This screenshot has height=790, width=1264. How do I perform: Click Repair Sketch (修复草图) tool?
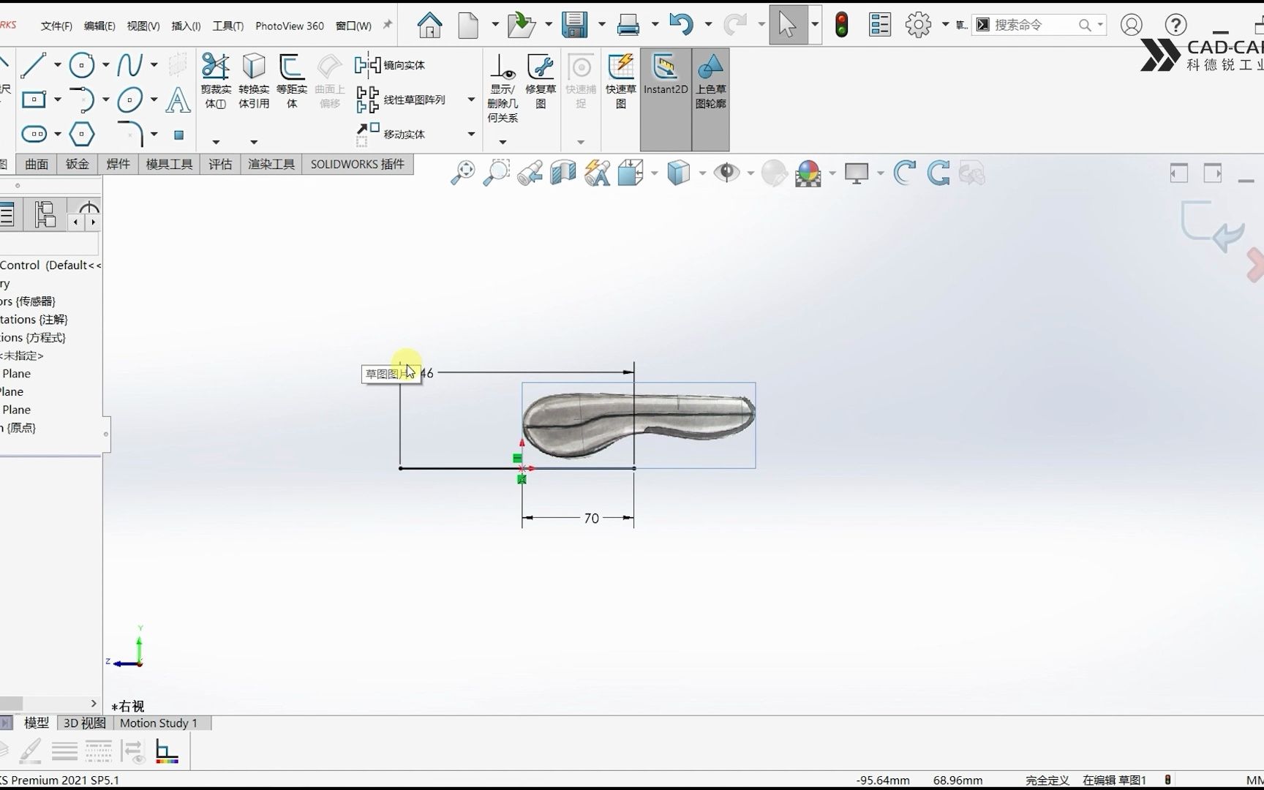pos(541,80)
